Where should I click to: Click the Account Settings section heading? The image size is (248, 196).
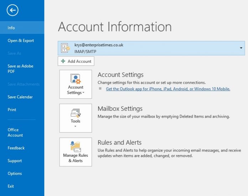pos(120,75)
